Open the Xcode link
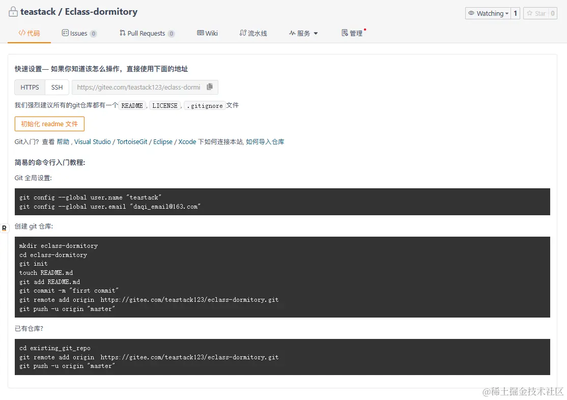Viewport: 567px width, 400px height. (x=187, y=142)
